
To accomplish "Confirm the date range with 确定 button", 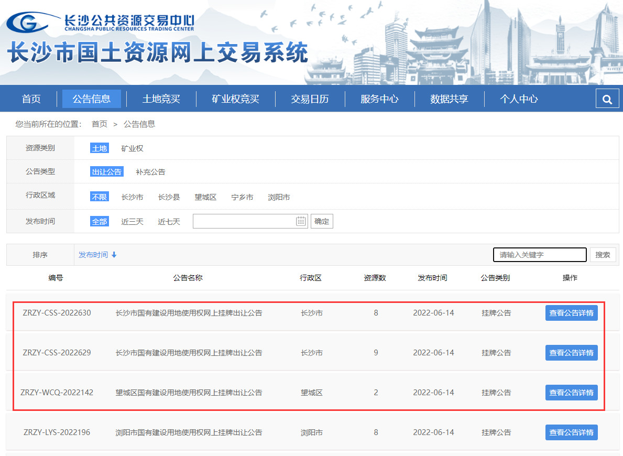I will coord(322,221).
